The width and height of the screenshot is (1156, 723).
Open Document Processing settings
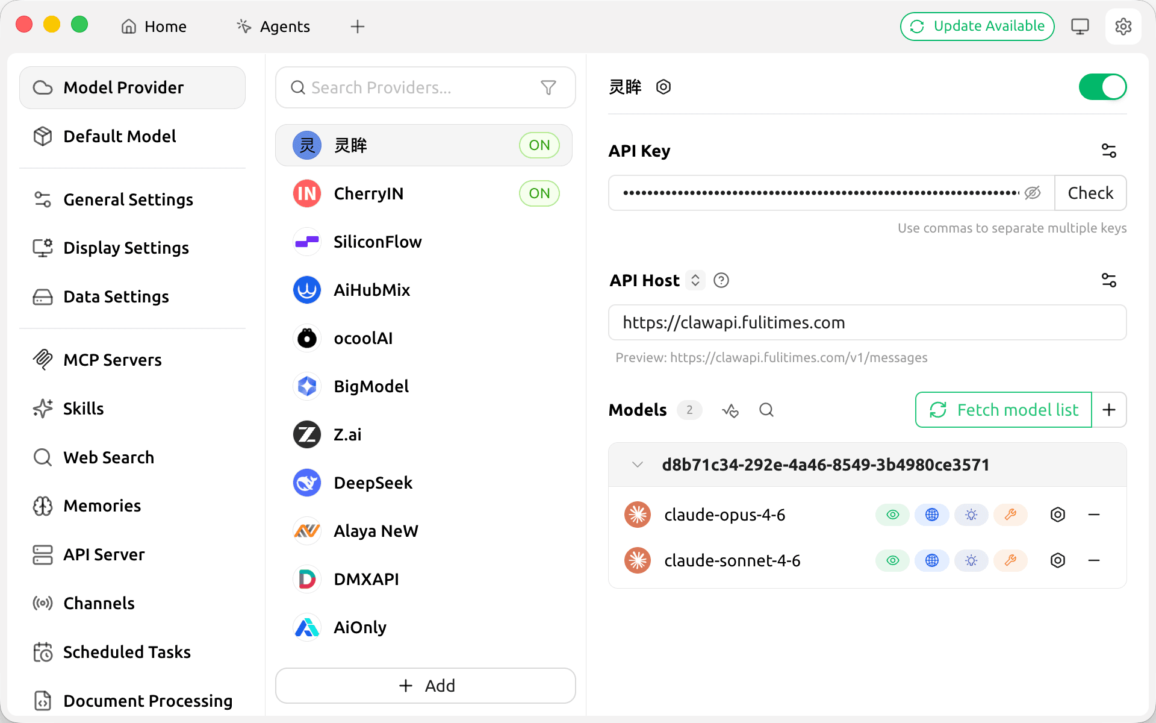[x=132, y=701]
